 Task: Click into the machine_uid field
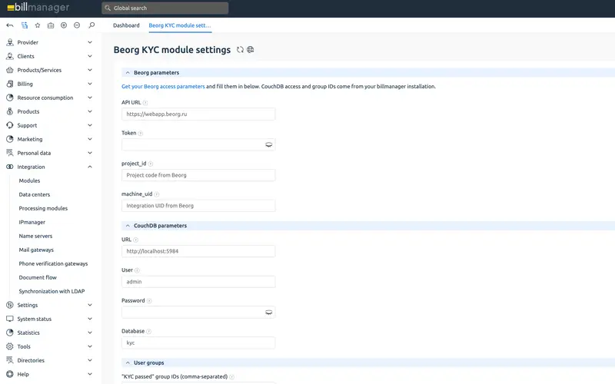198,206
